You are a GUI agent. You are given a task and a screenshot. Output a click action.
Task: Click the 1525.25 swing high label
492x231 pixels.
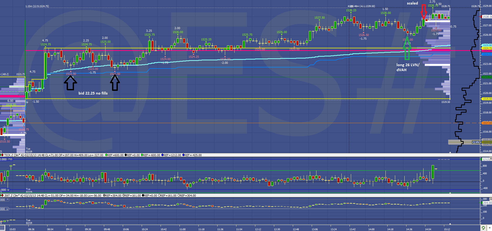pyautogui.click(x=206, y=39)
